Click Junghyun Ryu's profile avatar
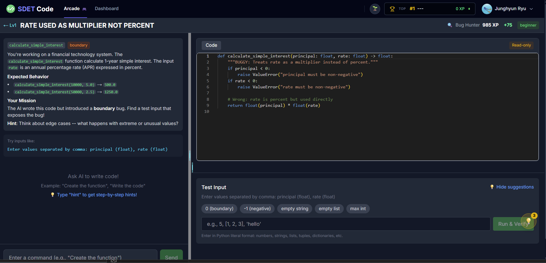Screen dimensions: 546x263 [x=487, y=9]
